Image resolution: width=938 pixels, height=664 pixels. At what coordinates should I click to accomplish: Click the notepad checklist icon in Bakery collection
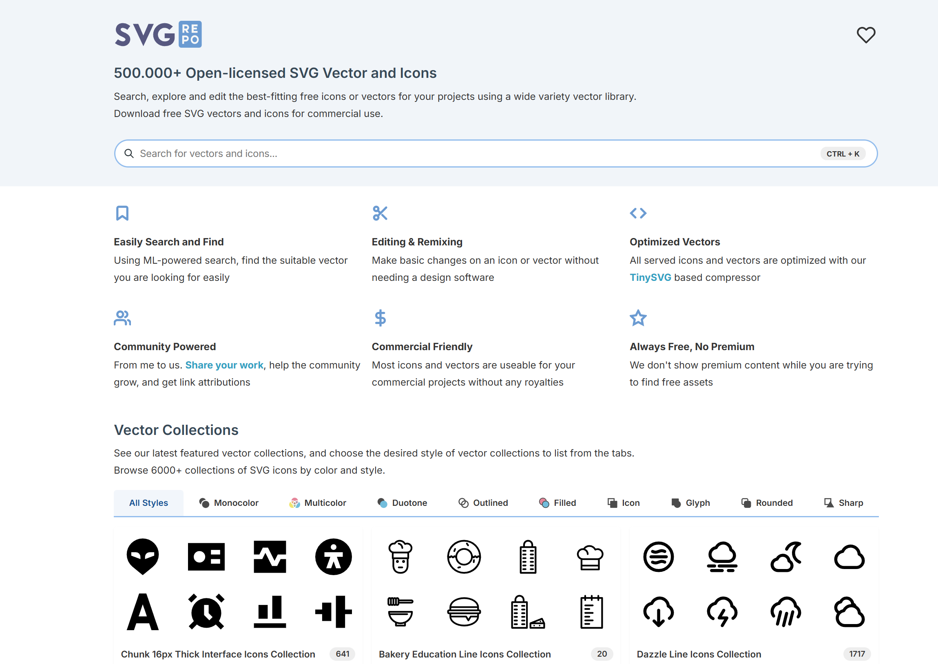pos(591,611)
